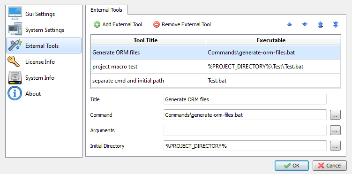The image size is (352, 174).
Task: Cancel the settings dialog
Action: [330, 166]
